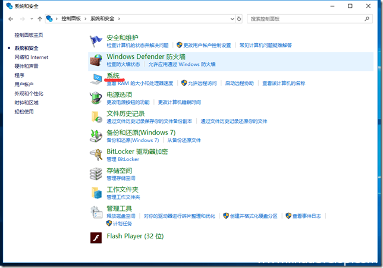Click the Administrative Tools gear icon

[96, 212]
